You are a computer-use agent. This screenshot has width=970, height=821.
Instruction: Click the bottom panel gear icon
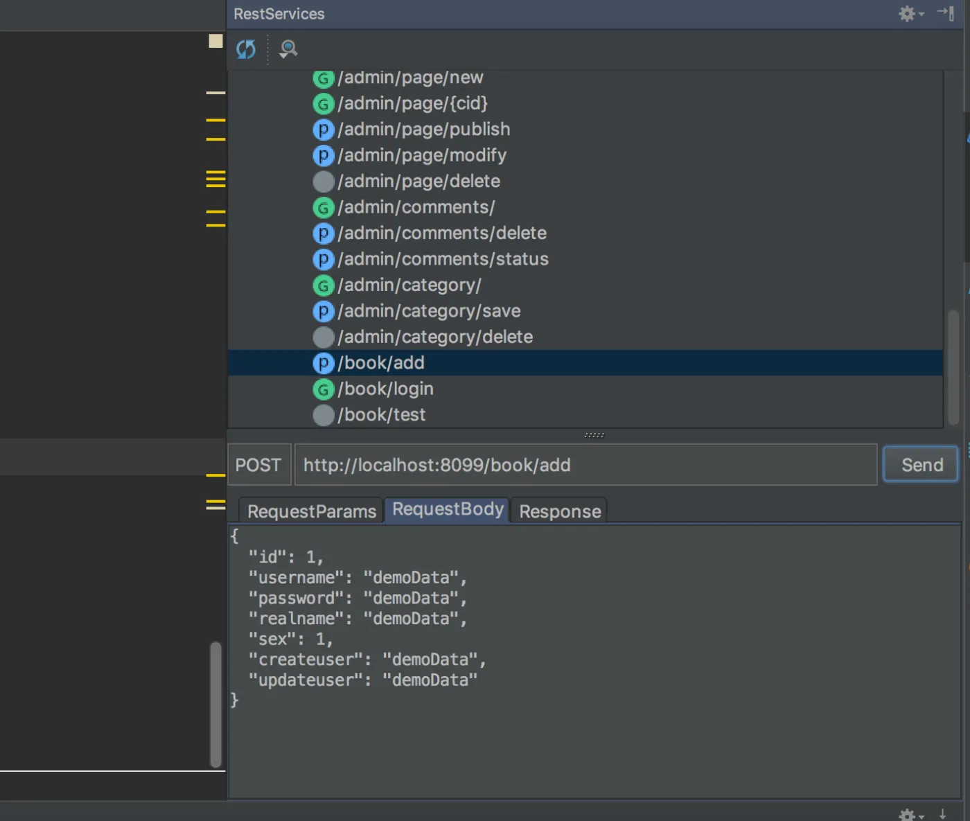point(910,815)
